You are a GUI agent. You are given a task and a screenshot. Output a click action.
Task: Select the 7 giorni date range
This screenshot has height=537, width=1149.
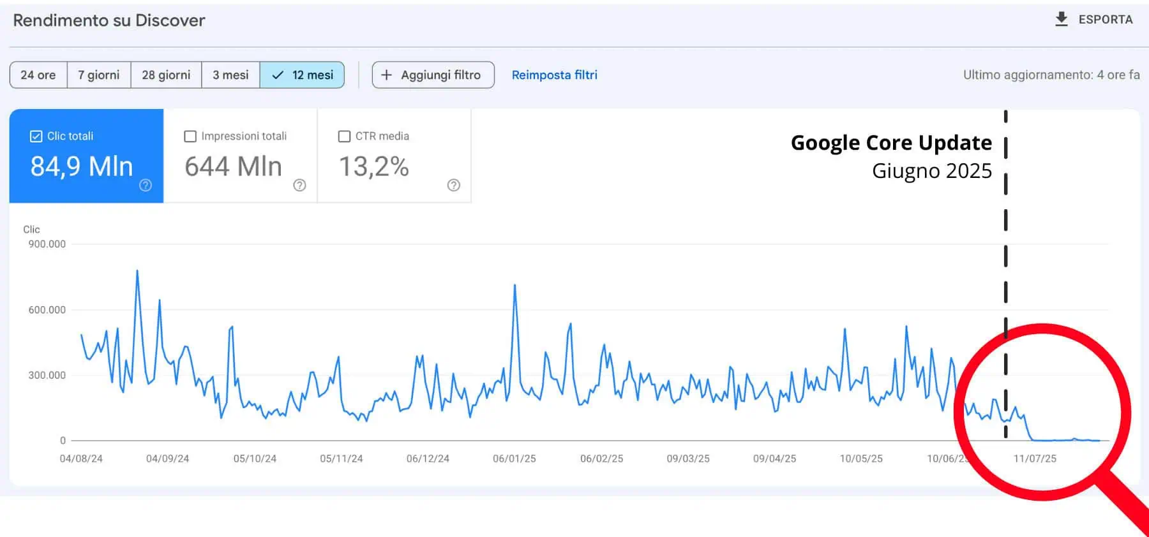pyautogui.click(x=99, y=75)
